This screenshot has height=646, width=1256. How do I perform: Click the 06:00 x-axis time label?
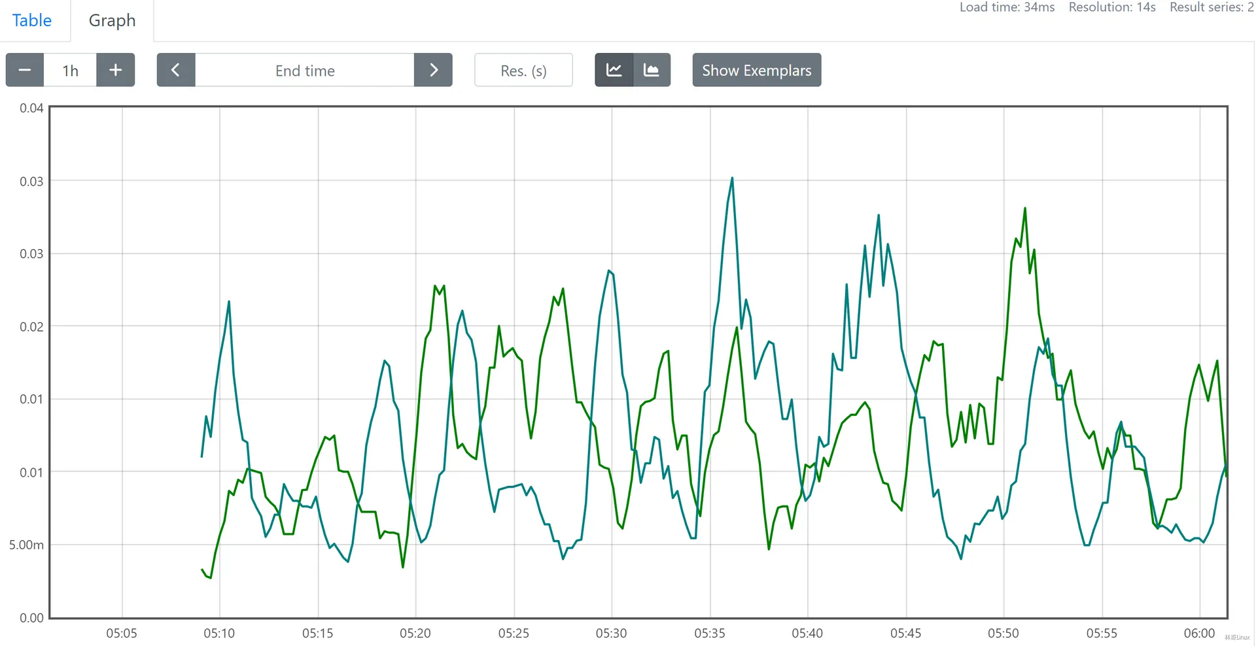(1199, 633)
